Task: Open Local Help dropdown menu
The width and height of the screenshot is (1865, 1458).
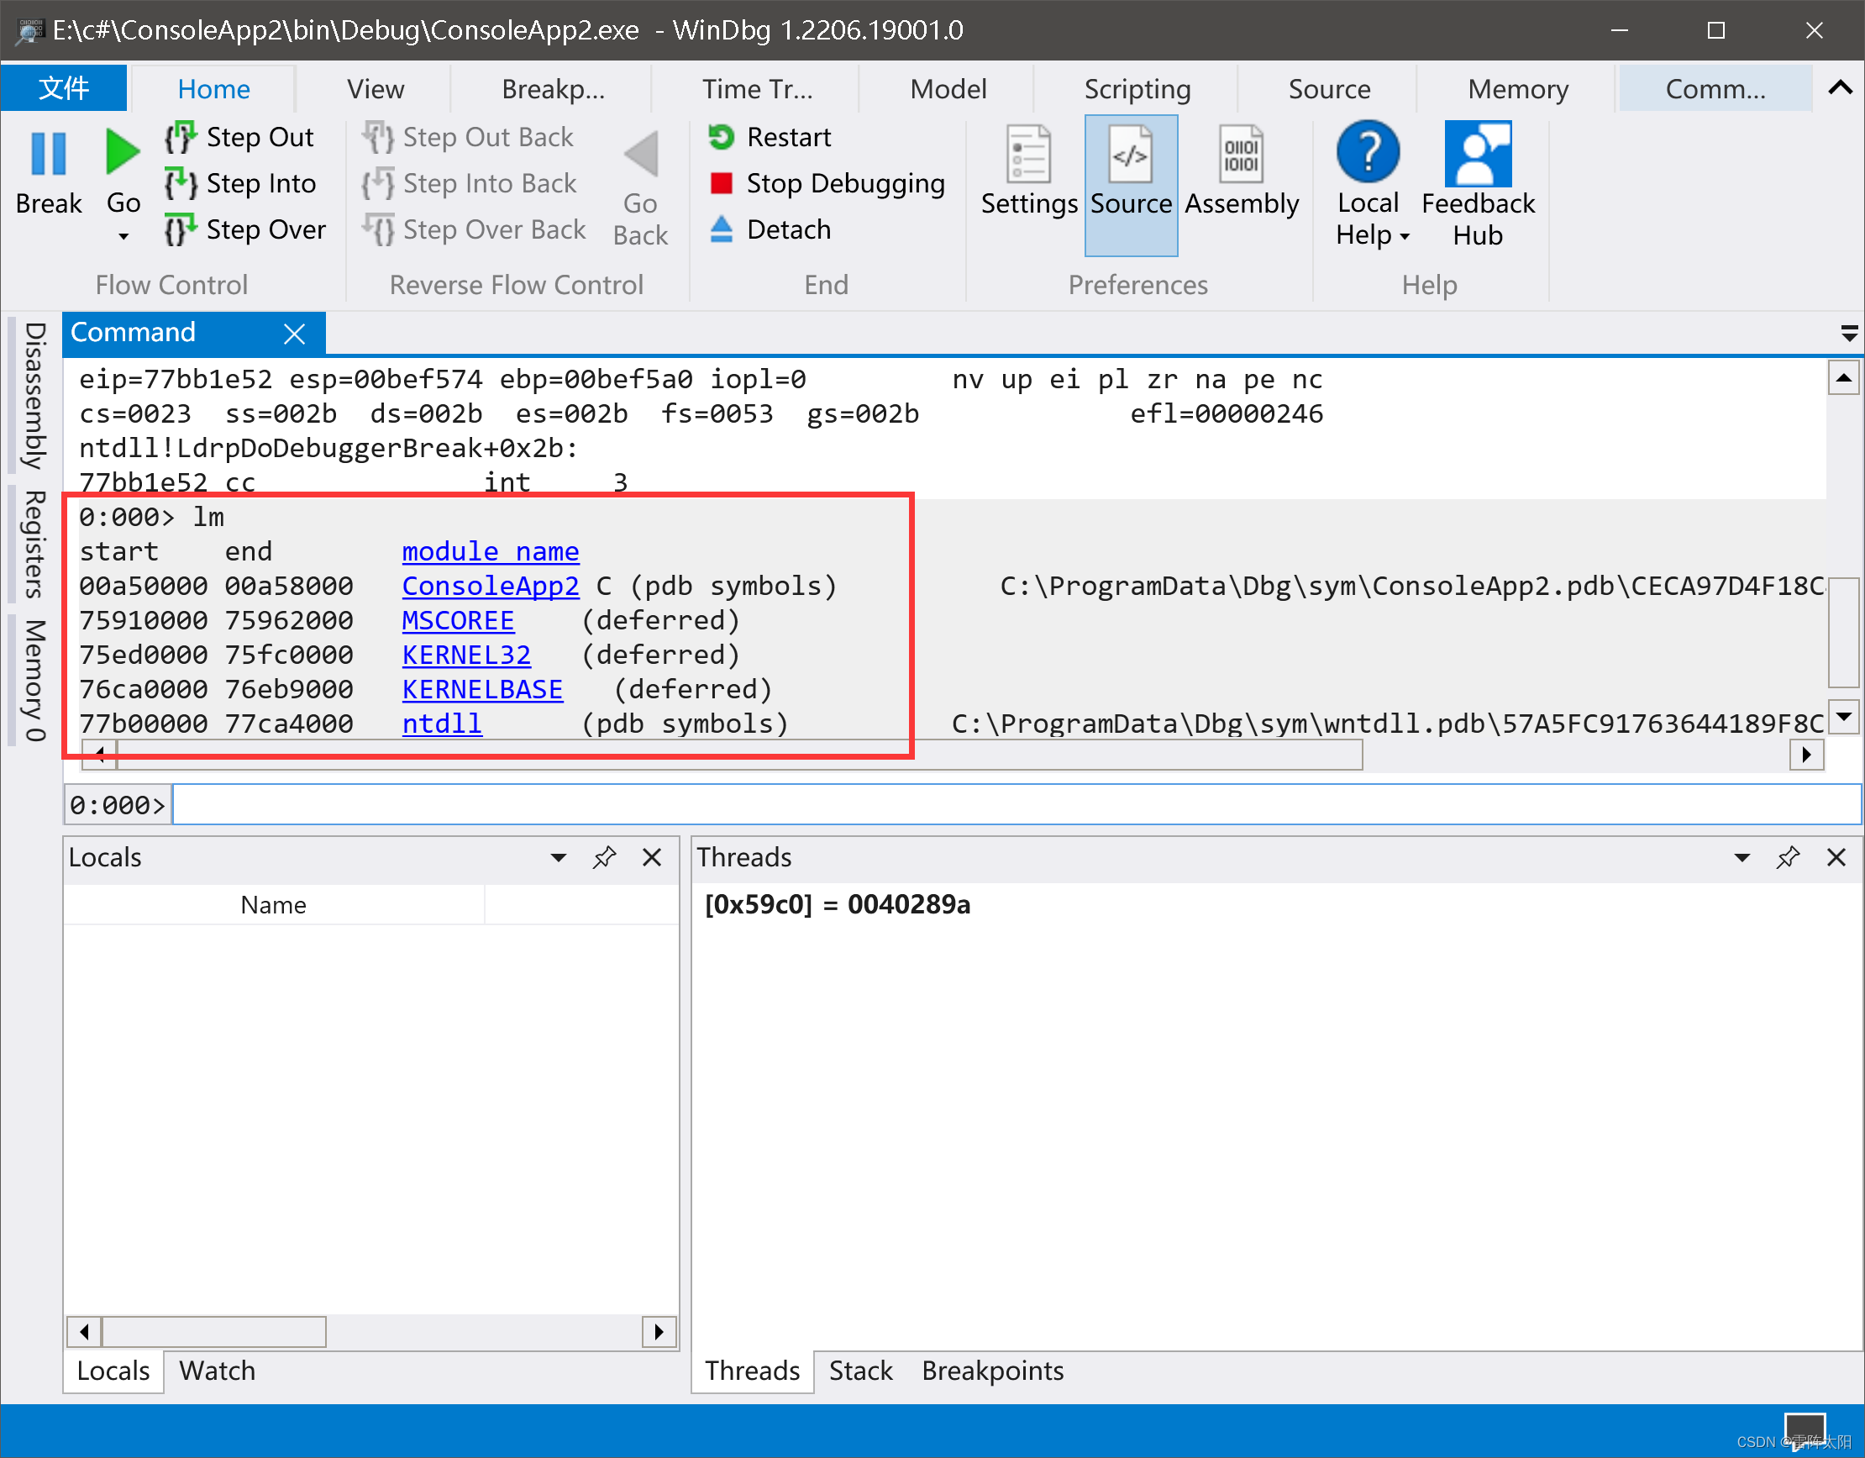Action: pyautogui.click(x=1404, y=237)
